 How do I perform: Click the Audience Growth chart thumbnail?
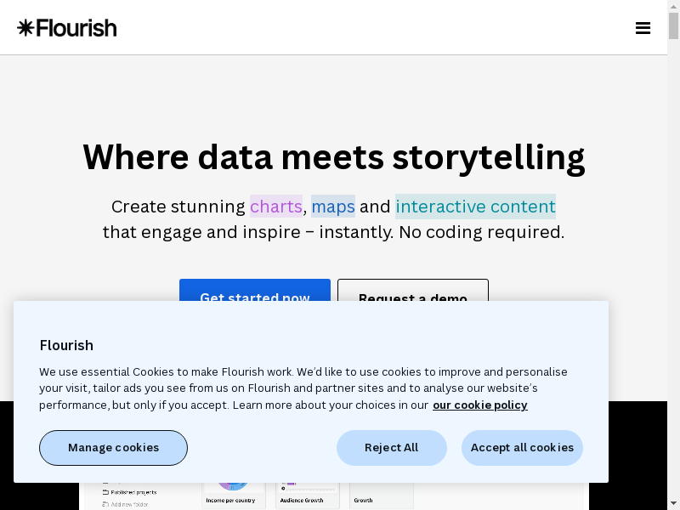[x=307, y=495]
